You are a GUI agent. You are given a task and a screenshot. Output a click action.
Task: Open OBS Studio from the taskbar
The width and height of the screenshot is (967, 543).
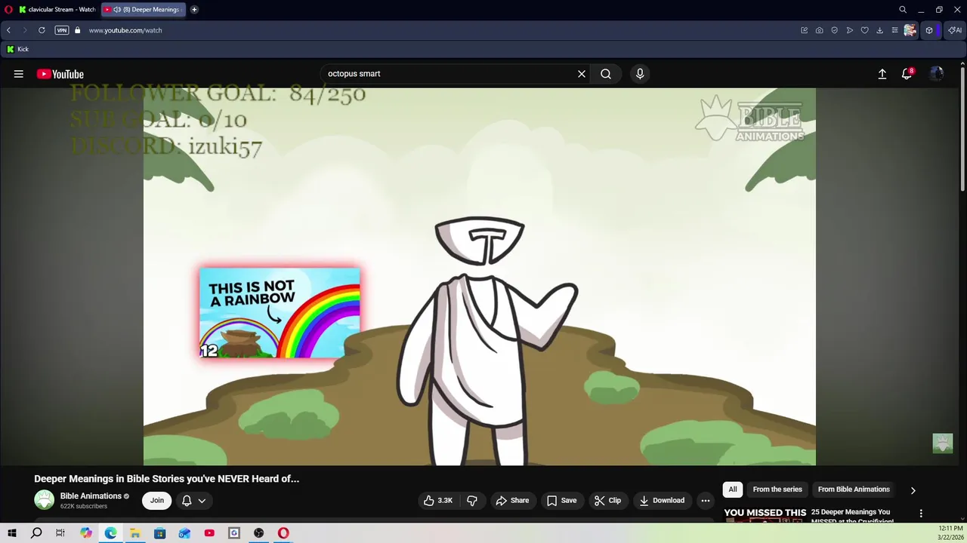coord(259,533)
